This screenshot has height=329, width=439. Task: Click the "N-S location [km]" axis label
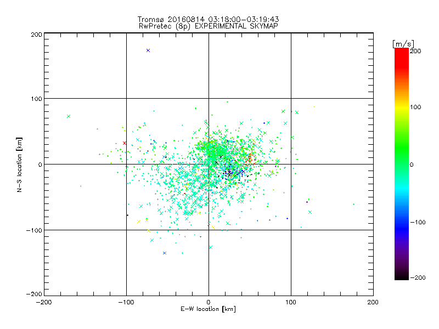point(19,165)
